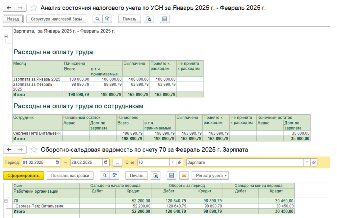This screenshot has height=218, width=337.
Task: Click the organization field containing Зарплата
Action: [x=245, y=162]
